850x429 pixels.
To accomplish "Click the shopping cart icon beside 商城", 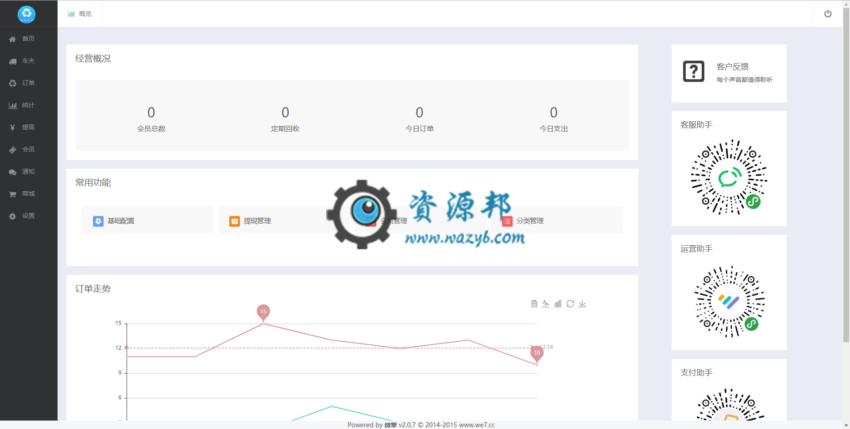I will coord(12,194).
